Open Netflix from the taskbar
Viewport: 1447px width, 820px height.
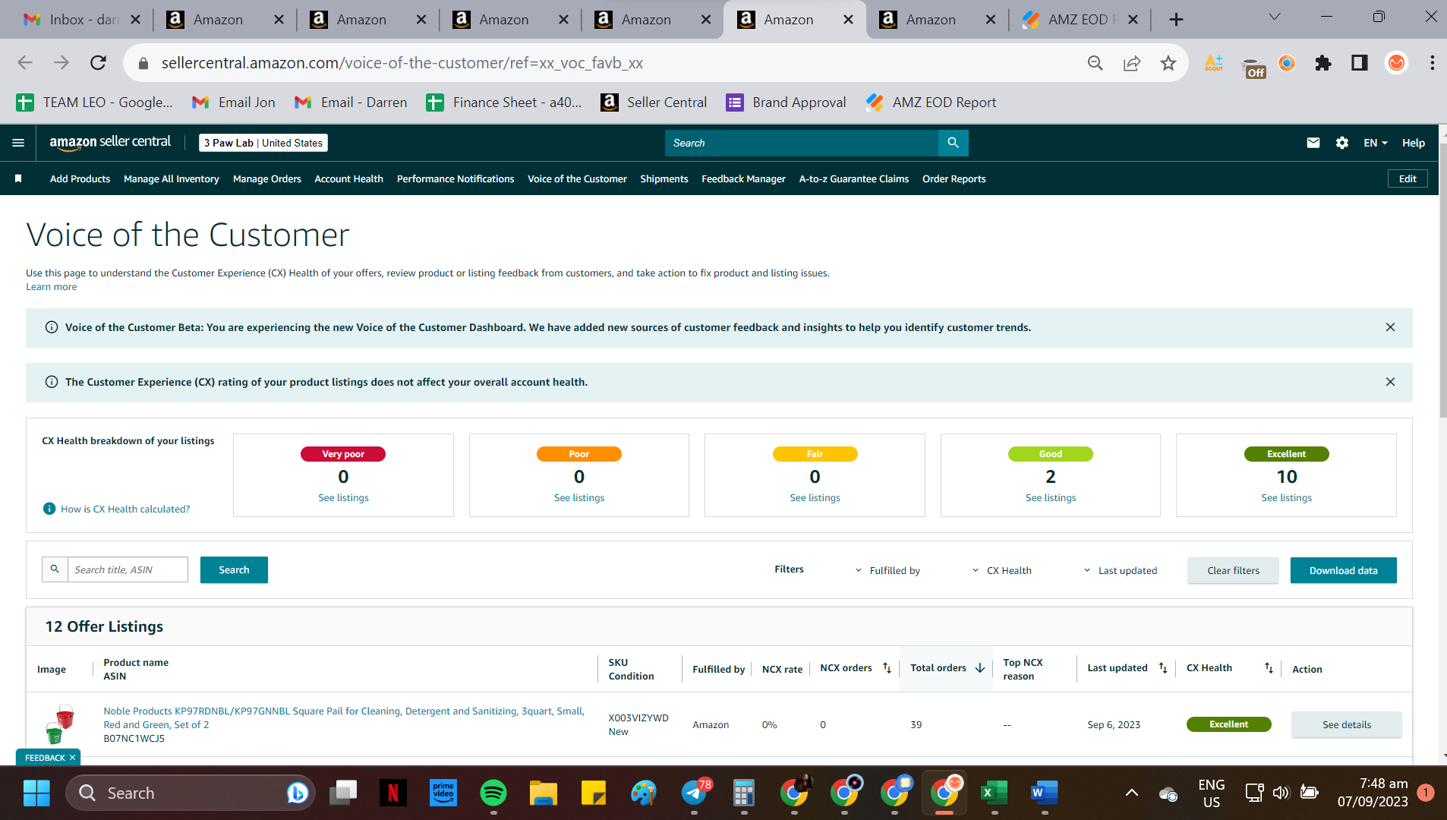click(393, 793)
